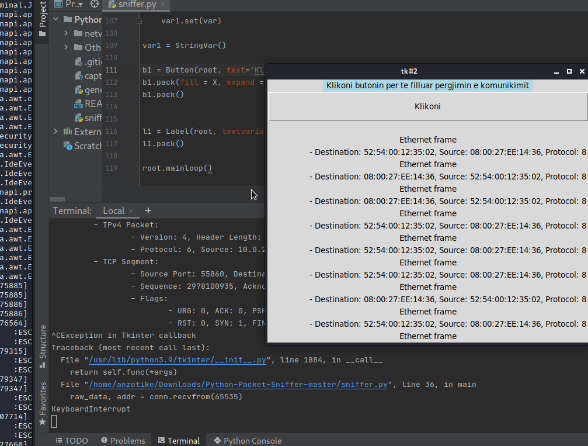Click the fold marker at line 107

point(139,21)
